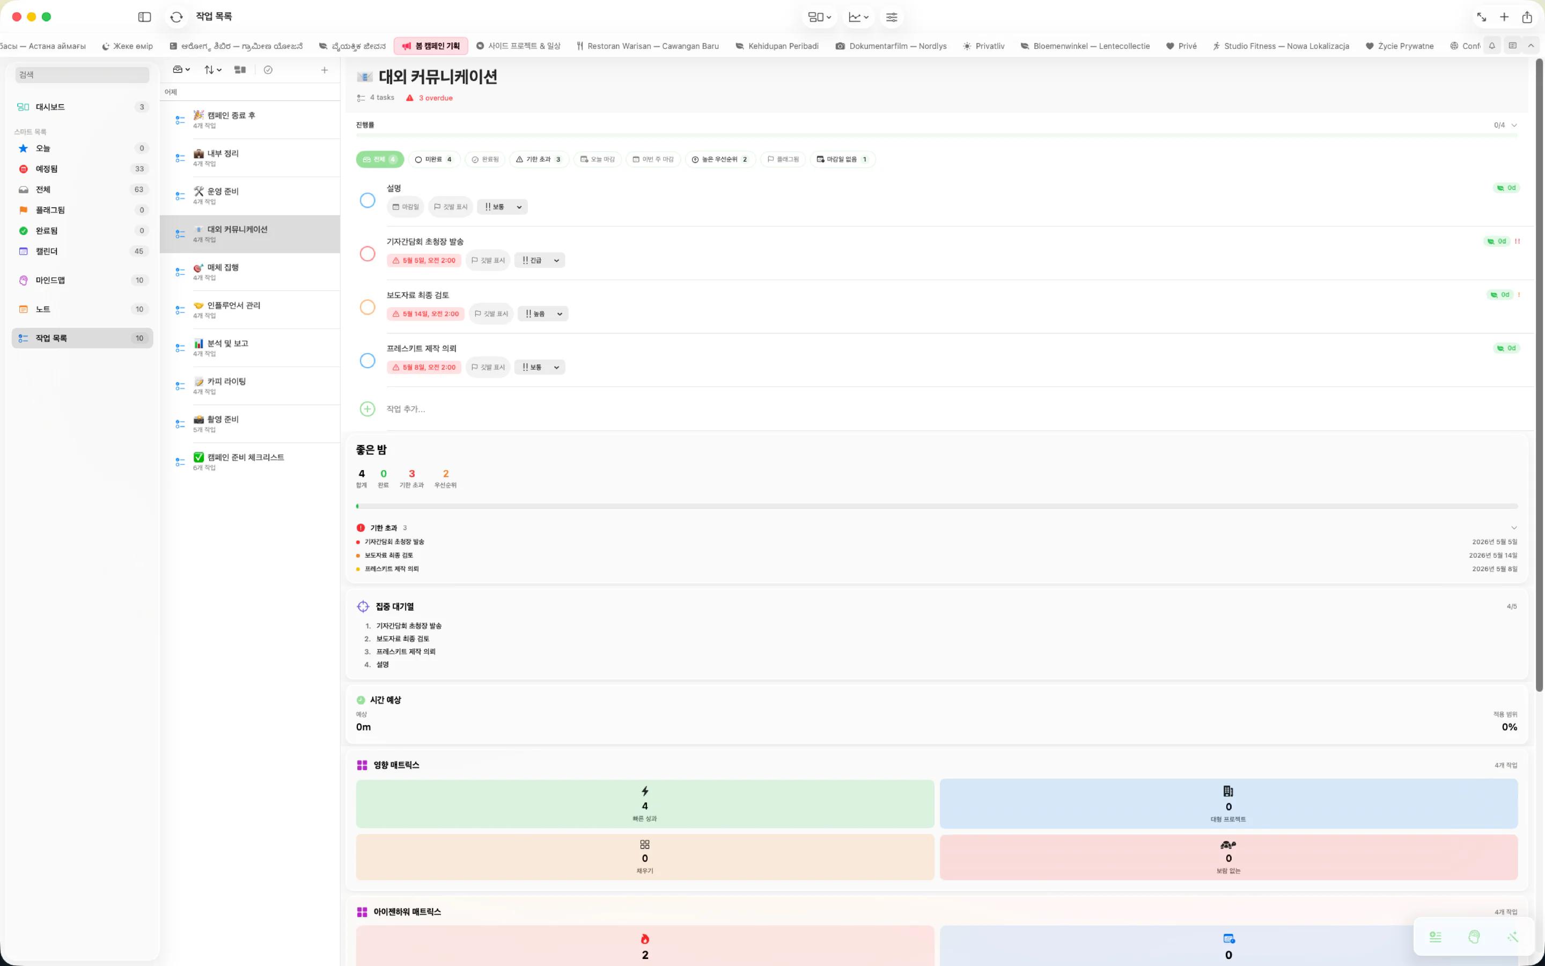
Task: Open the 분석 및 보고 list
Action: point(251,348)
